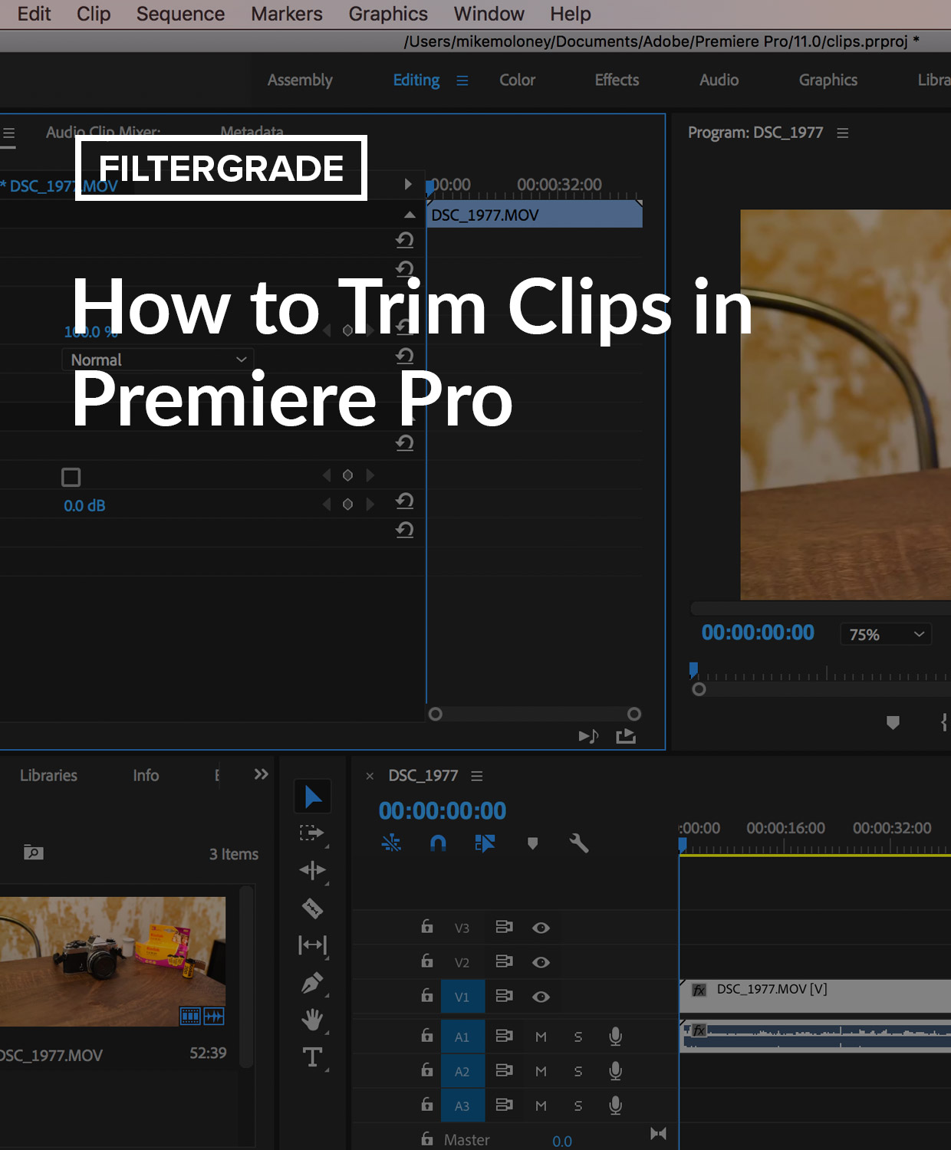Lock the Master track
The height and width of the screenshot is (1150, 951).
click(x=427, y=1139)
